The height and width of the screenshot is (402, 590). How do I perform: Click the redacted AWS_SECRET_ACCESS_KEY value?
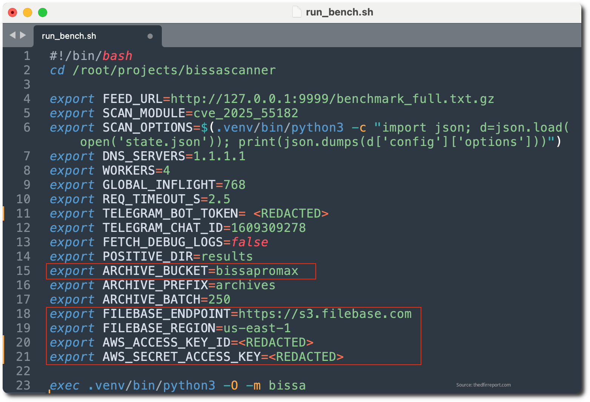(x=306, y=357)
